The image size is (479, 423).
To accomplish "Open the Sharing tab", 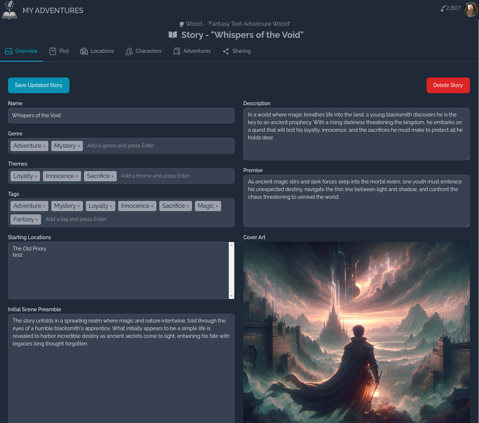I will click(237, 51).
